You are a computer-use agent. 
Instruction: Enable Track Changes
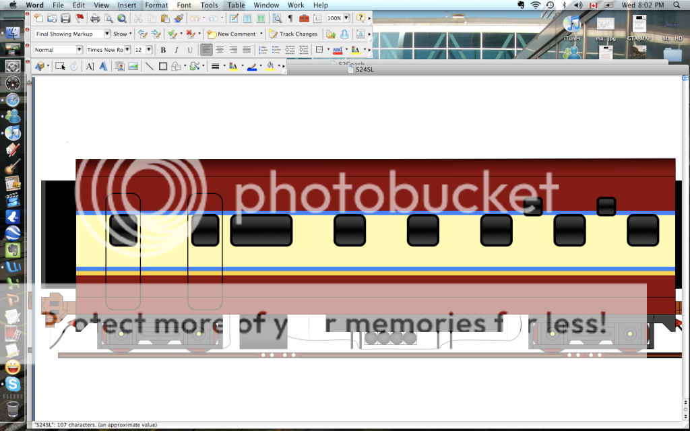[293, 34]
